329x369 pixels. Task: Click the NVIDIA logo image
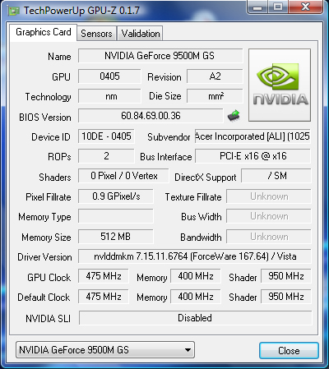pos(280,85)
